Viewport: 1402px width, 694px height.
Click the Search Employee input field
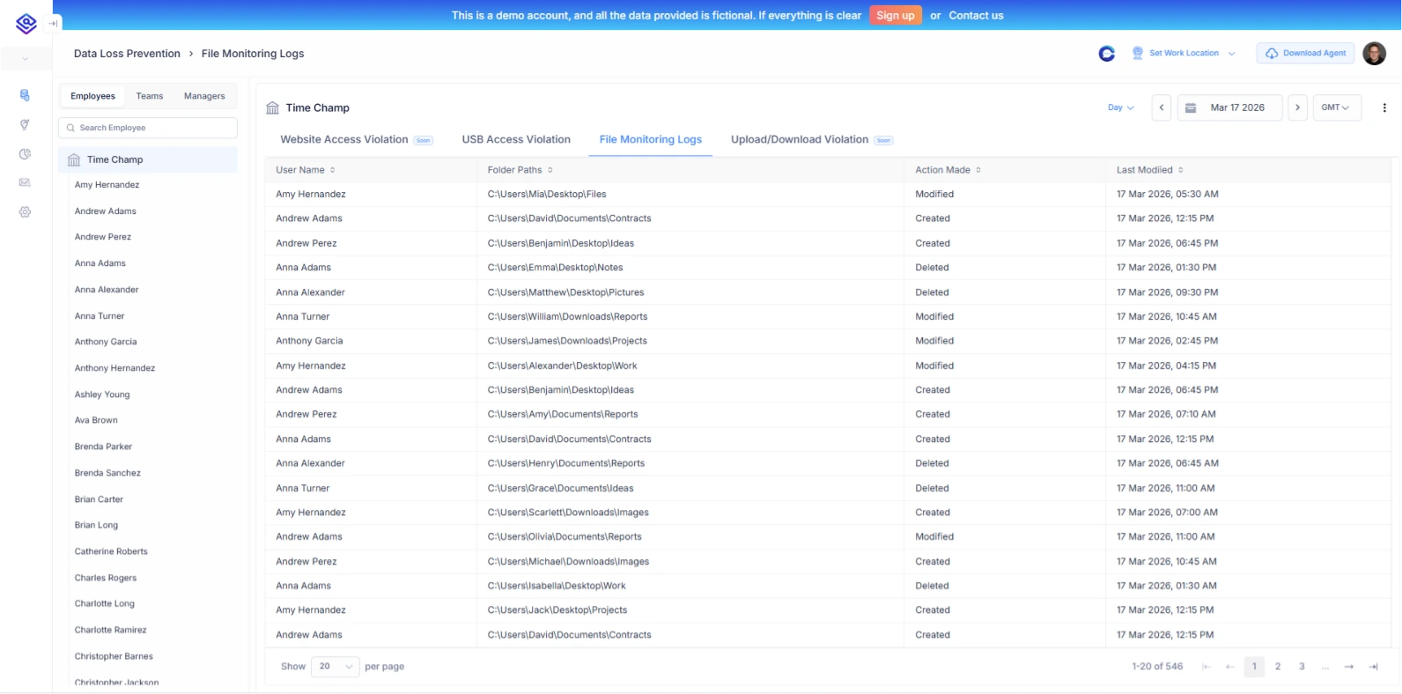[148, 128]
